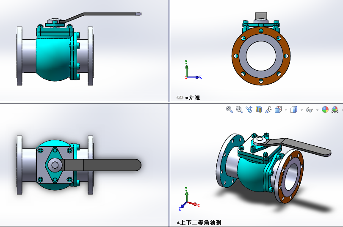Expand the Hide/Show Items dropdown arrow
343x227 pixels.
317,110
